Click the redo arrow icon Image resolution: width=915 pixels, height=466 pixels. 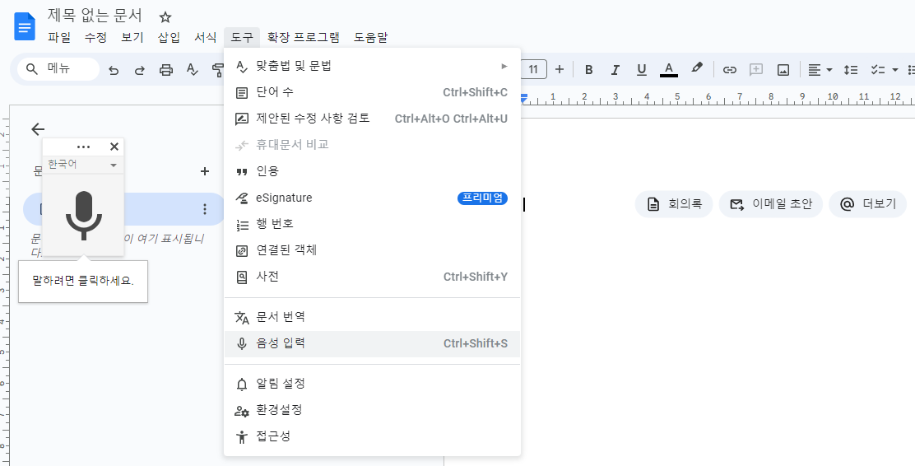[139, 70]
